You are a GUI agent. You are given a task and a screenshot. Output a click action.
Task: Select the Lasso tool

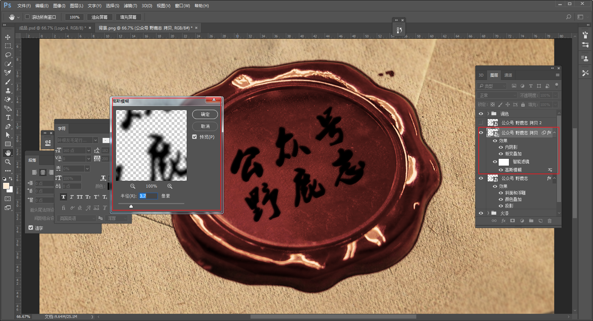pyautogui.click(x=8, y=55)
